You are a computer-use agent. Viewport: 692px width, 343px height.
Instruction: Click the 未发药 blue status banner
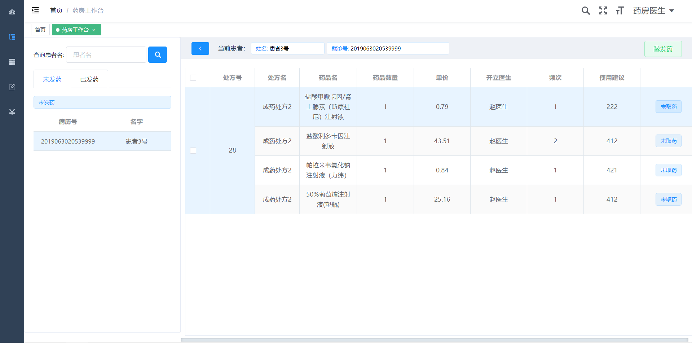click(x=102, y=102)
